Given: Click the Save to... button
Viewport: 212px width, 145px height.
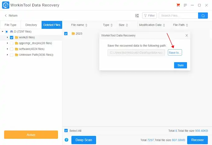Looking at the screenshot, I should 175,53.
